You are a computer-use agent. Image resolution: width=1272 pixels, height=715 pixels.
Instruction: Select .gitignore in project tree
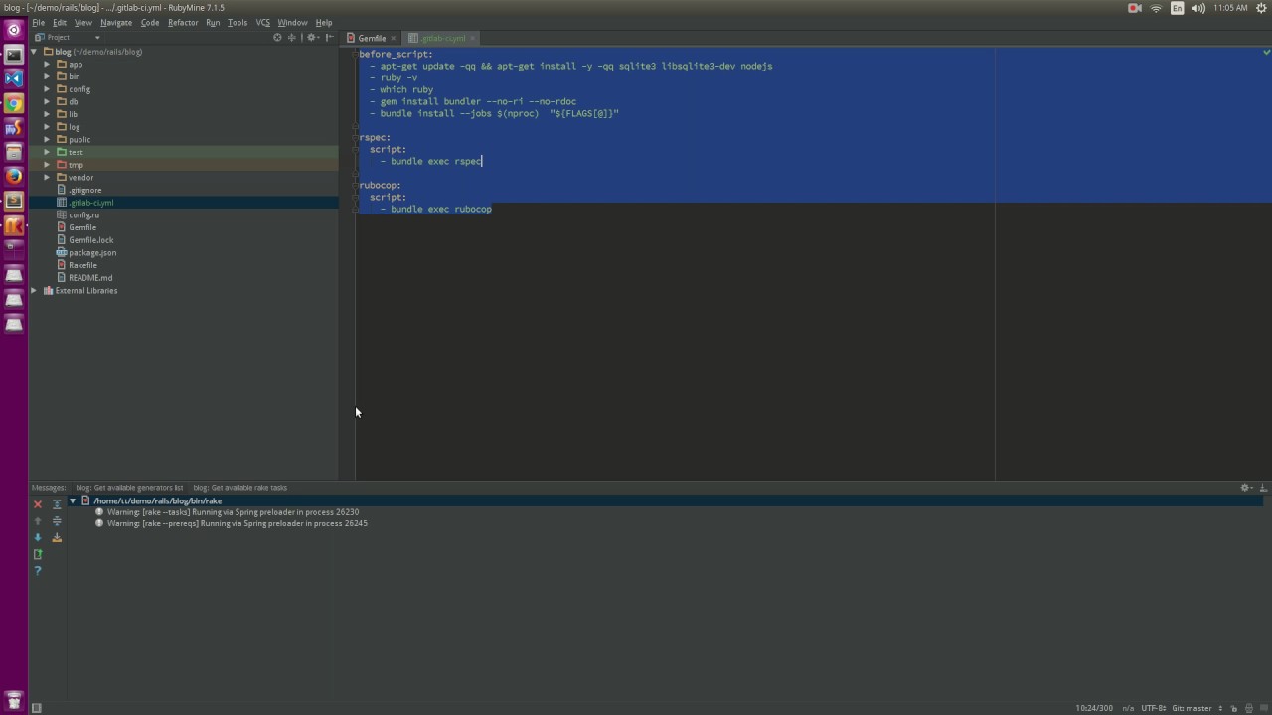point(84,190)
